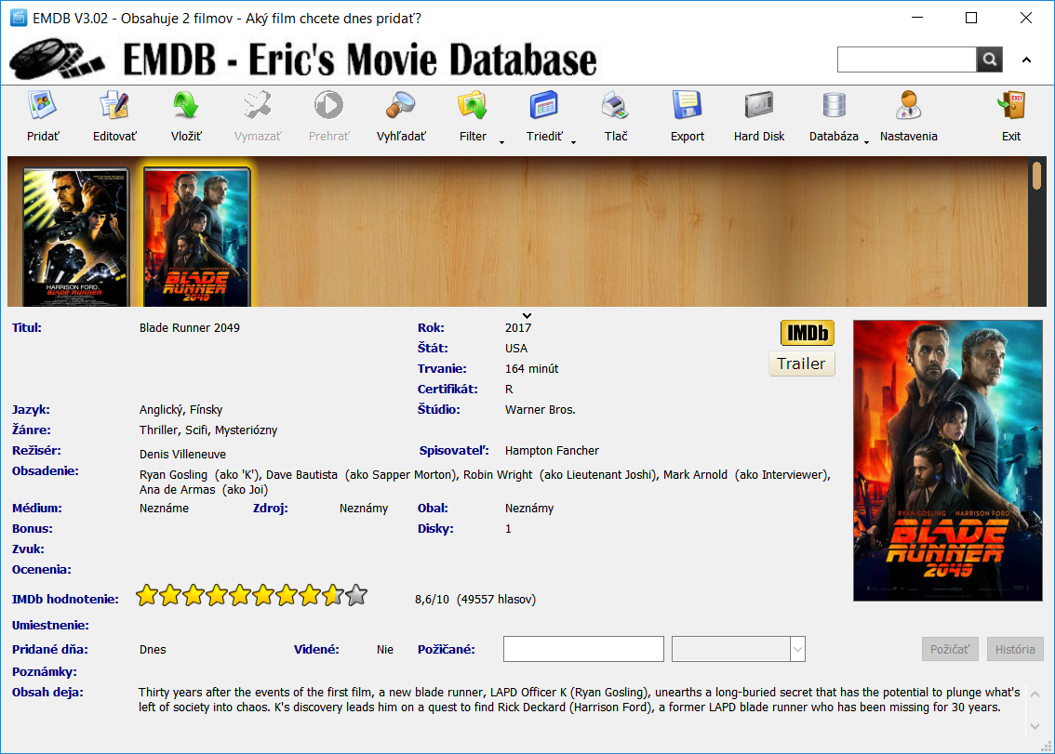Expand the Triediť sort dropdown arrow
Viewport: 1055px width, 754px height.
pos(573,142)
